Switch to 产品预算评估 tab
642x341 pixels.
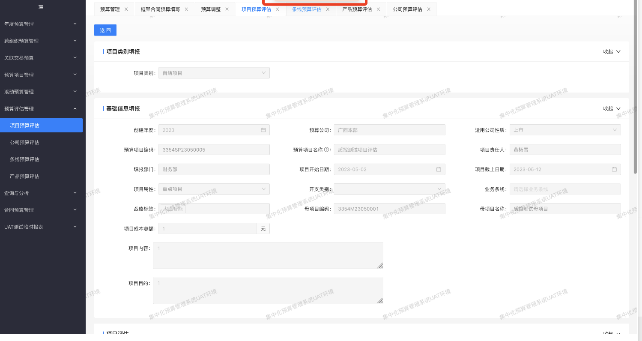coord(357,9)
